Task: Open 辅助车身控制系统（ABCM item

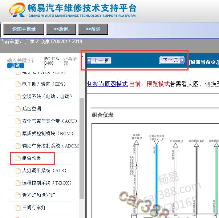Action: point(50,146)
